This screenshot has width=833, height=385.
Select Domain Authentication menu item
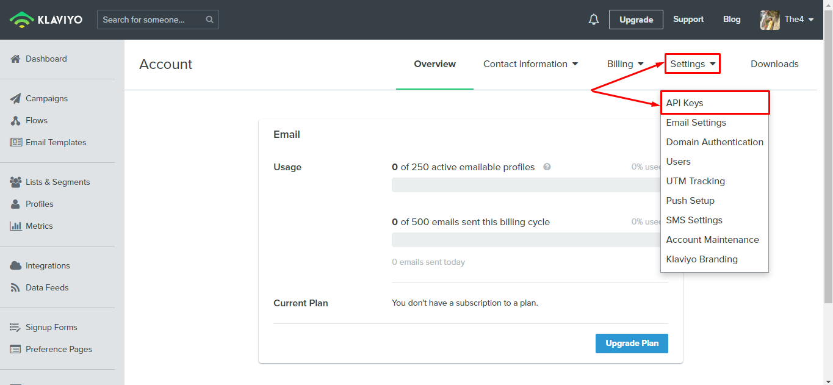tap(715, 142)
